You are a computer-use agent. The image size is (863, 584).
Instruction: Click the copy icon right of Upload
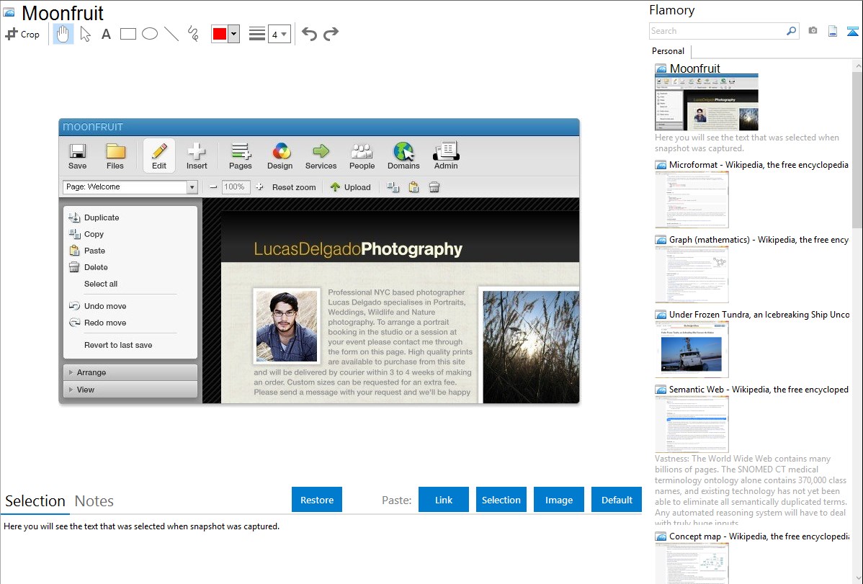click(x=393, y=187)
